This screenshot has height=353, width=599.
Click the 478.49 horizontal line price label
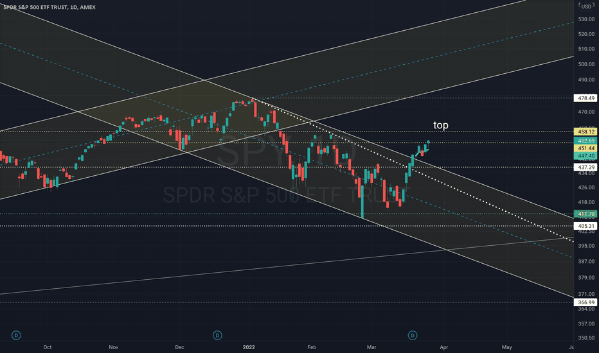click(x=586, y=98)
